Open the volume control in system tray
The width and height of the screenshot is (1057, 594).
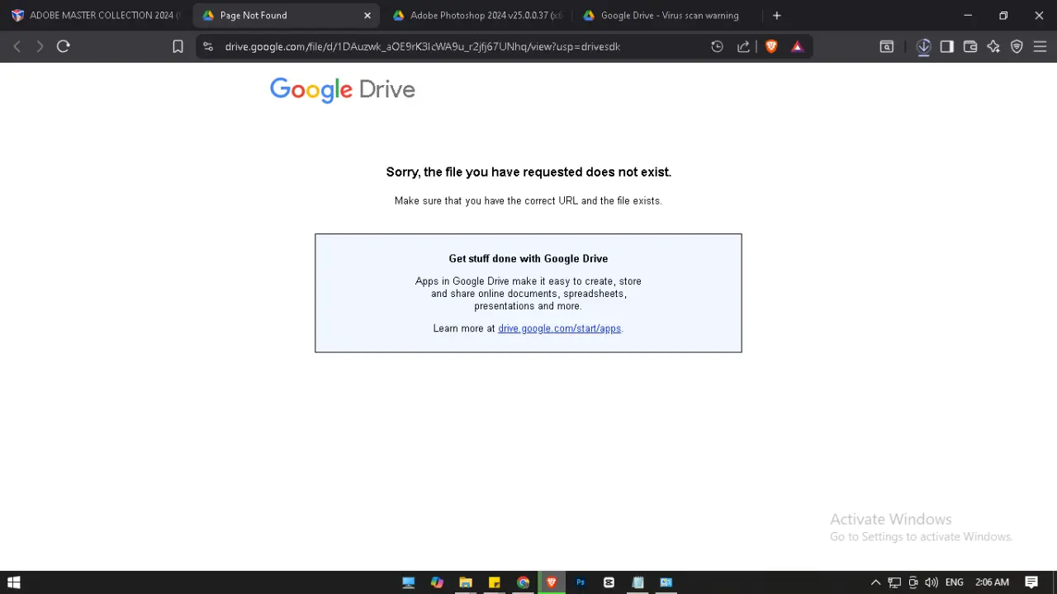931,582
